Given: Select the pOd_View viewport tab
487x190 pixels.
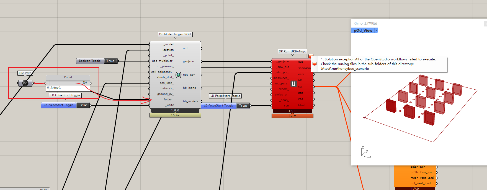Looking at the screenshot, I should (363, 30).
